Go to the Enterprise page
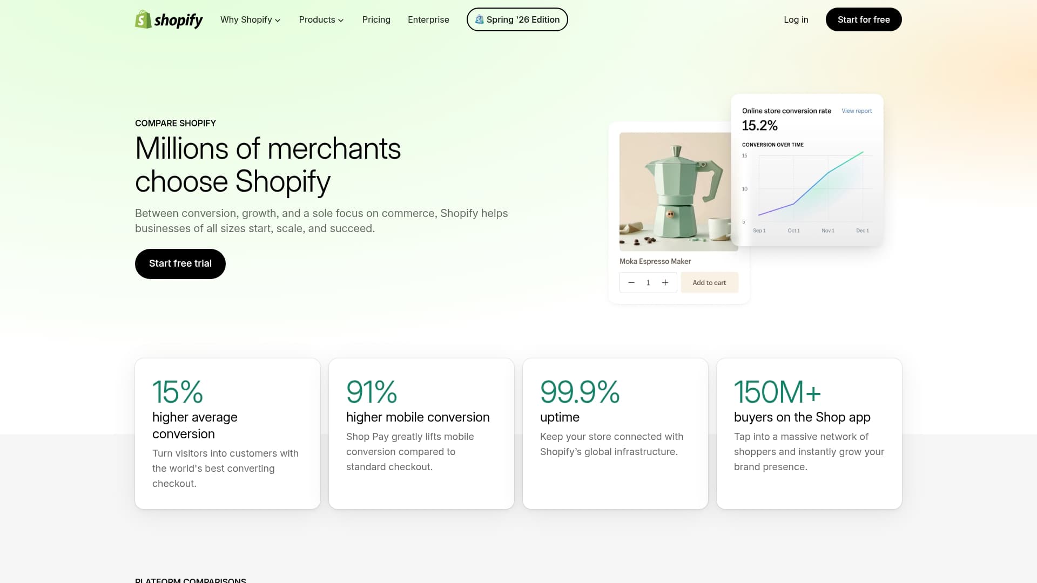Image resolution: width=1037 pixels, height=583 pixels. pyautogui.click(x=428, y=19)
